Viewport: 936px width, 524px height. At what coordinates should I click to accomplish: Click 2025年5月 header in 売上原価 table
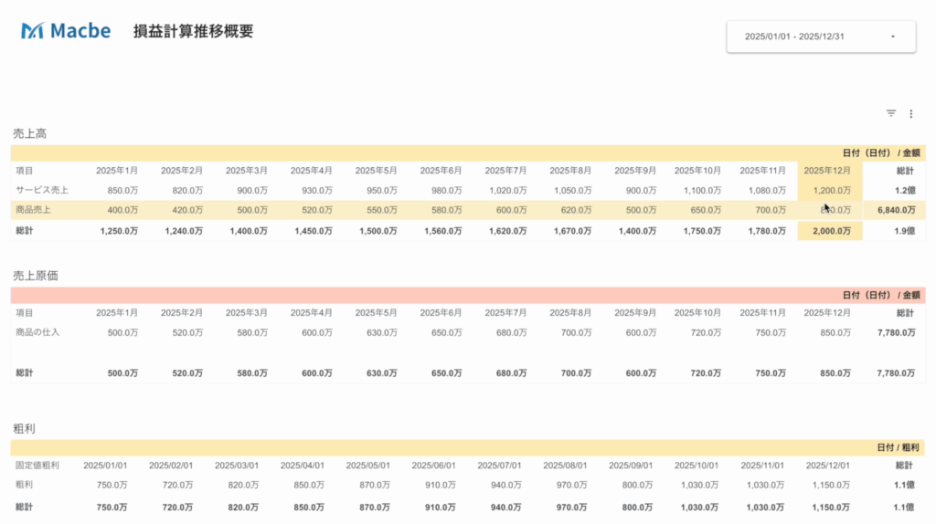pyautogui.click(x=377, y=312)
